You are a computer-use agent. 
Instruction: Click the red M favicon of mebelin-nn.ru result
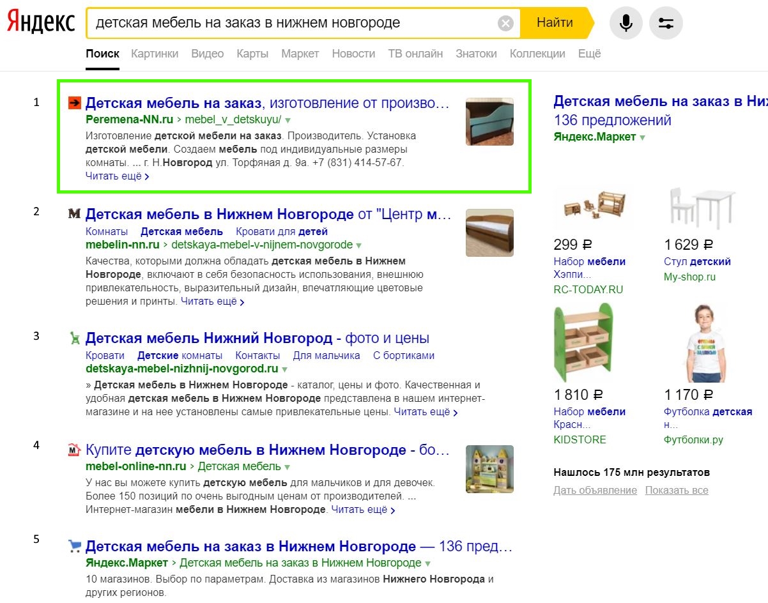tap(74, 213)
